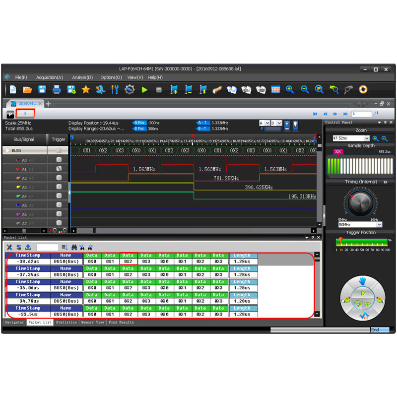Switch to the Memory View tab
Screen dimensions: 397x397
[93, 322]
